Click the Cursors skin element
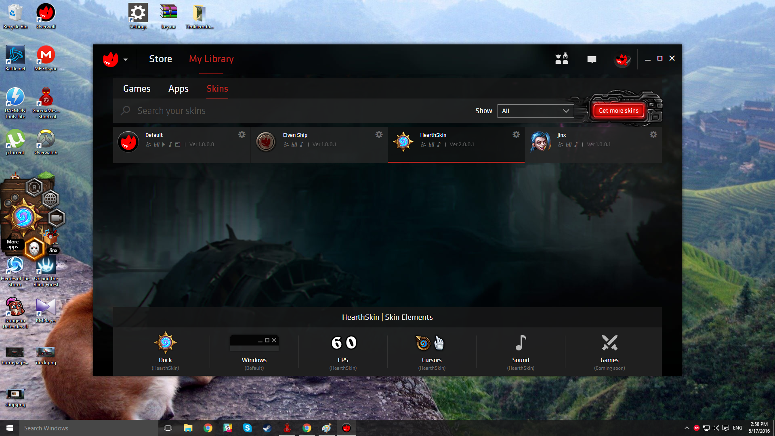This screenshot has width=775, height=436. pyautogui.click(x=432, y=351)
